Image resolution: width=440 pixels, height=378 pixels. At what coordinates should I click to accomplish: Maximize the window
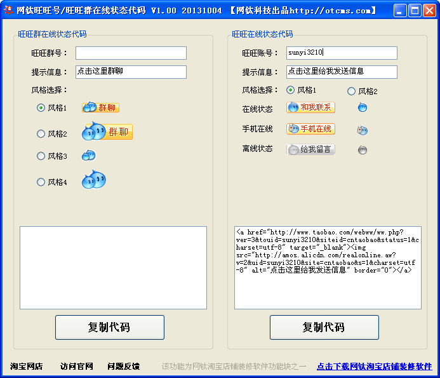[x=415, y=11]
